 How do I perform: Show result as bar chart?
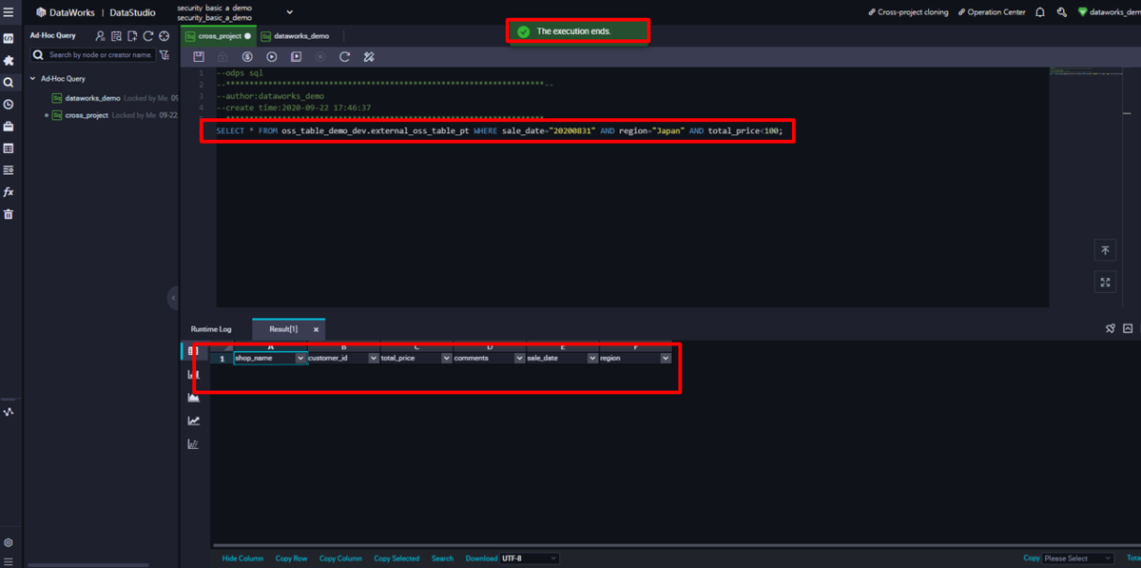click(x=194, y=375)
